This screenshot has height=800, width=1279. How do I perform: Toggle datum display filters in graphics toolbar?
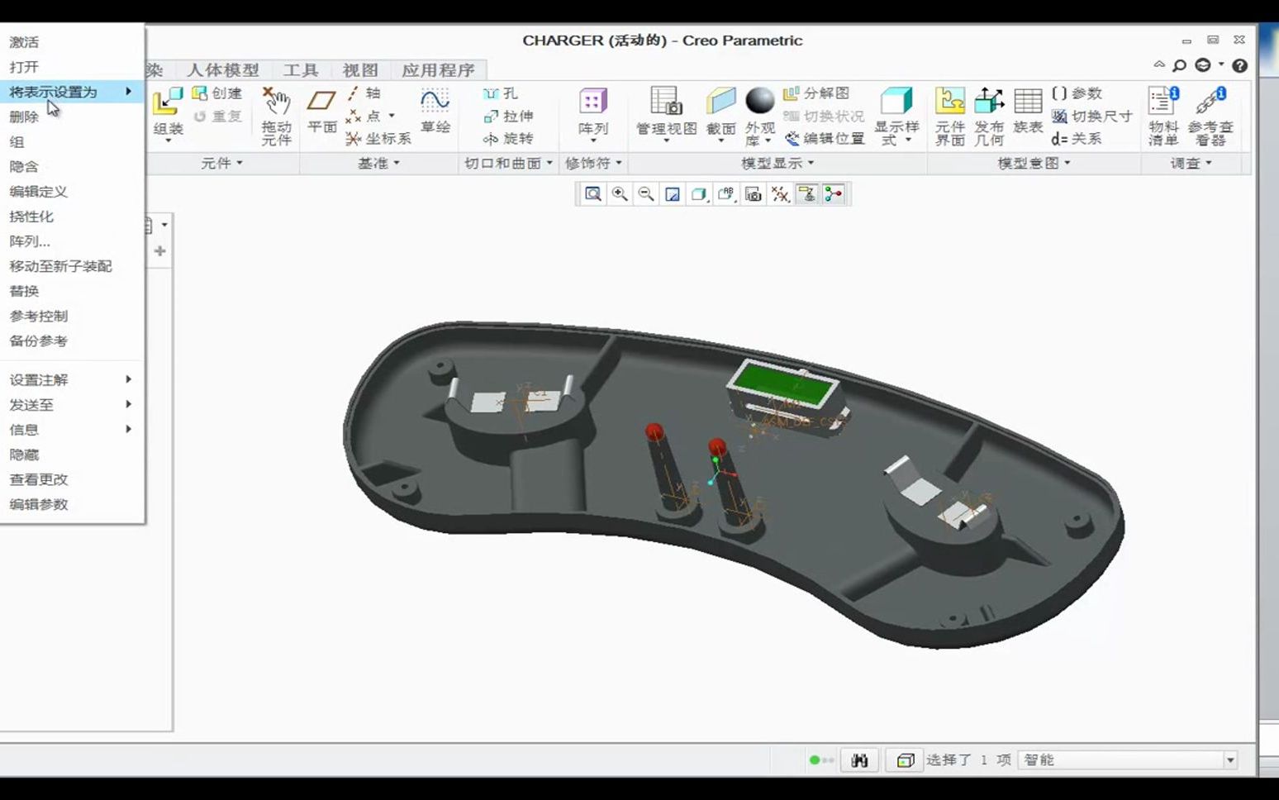[779, 193]
